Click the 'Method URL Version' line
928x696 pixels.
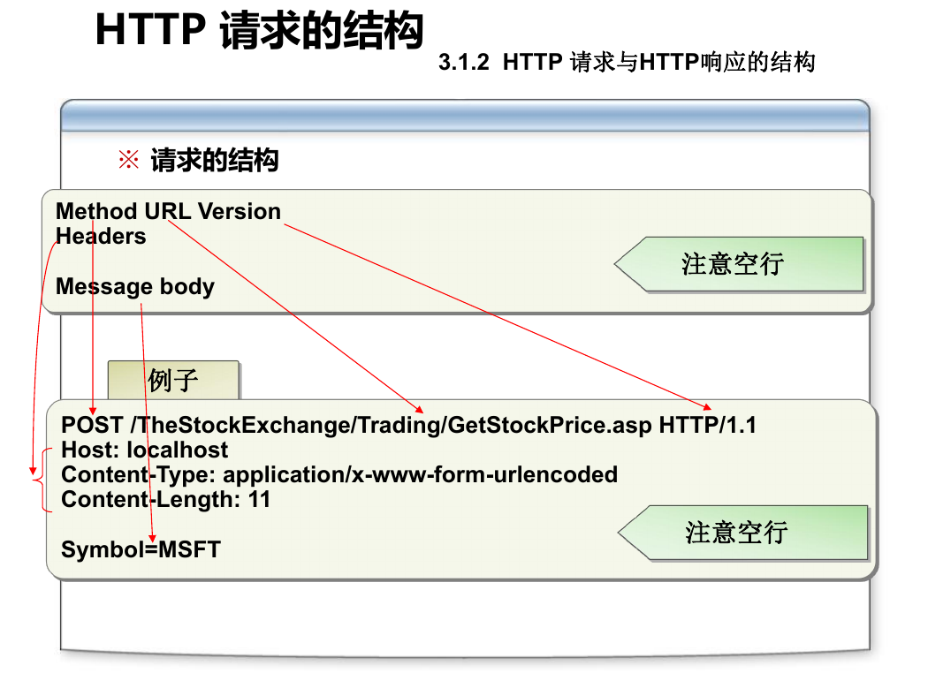(168, 211)
